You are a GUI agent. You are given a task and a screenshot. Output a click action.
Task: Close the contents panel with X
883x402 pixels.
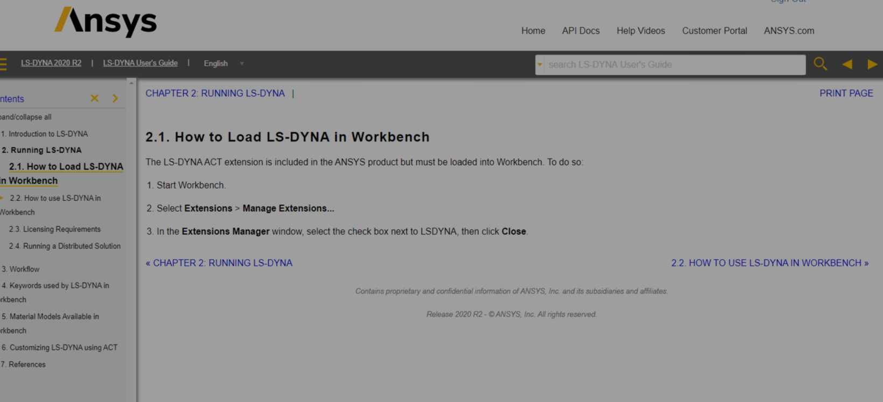[x=95, y=98]
